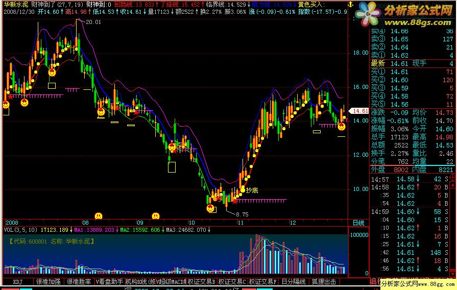Click the 08 month marker on timeline
Image resolution: width=457 pixels, height=290 pixels.
85,223
